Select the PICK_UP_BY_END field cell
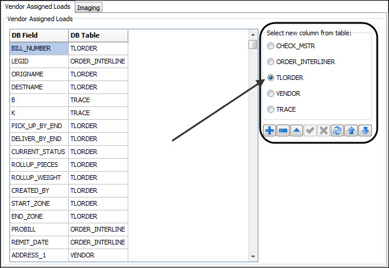This screenshot has height=268, width=389. click(39, 126)
